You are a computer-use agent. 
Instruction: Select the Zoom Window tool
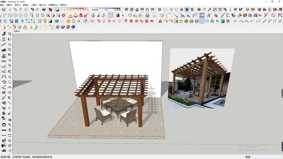pyautogui.click(x=215, y=9)
